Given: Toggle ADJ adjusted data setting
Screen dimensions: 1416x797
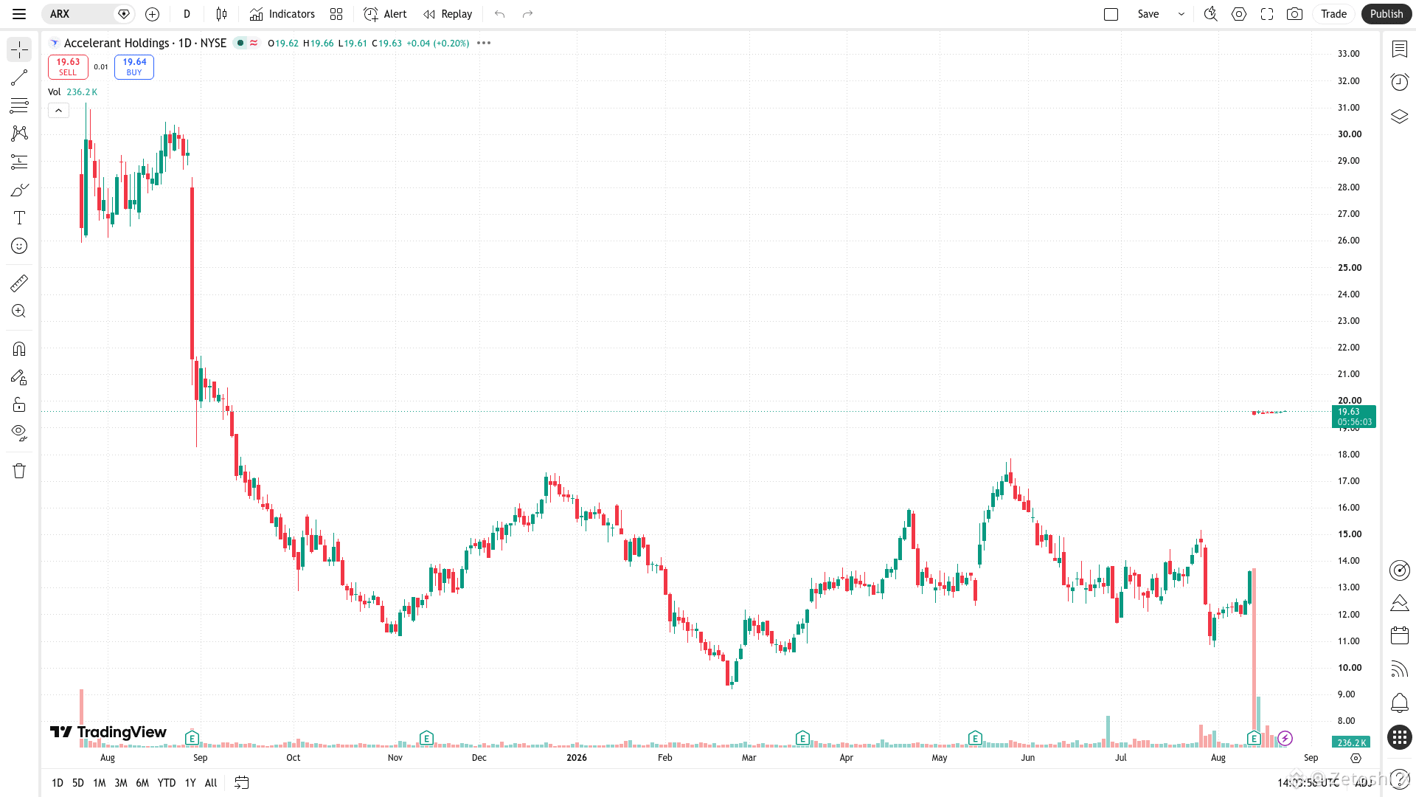Looking at the screenshot, I should pyautogui.click(x=1363, y=783).
